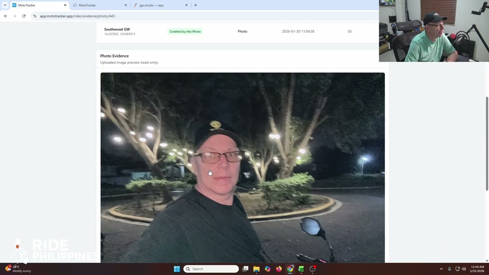The width and height of the screenshot is (489, 275).
Task: View site information for app.mototracker.app
Action: click(35, 16)
